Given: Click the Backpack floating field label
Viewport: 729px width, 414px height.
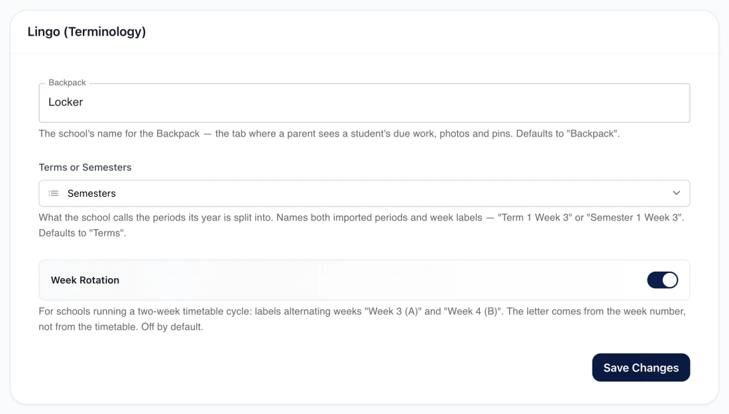Looking at the screenshot, I should (67, 83).
